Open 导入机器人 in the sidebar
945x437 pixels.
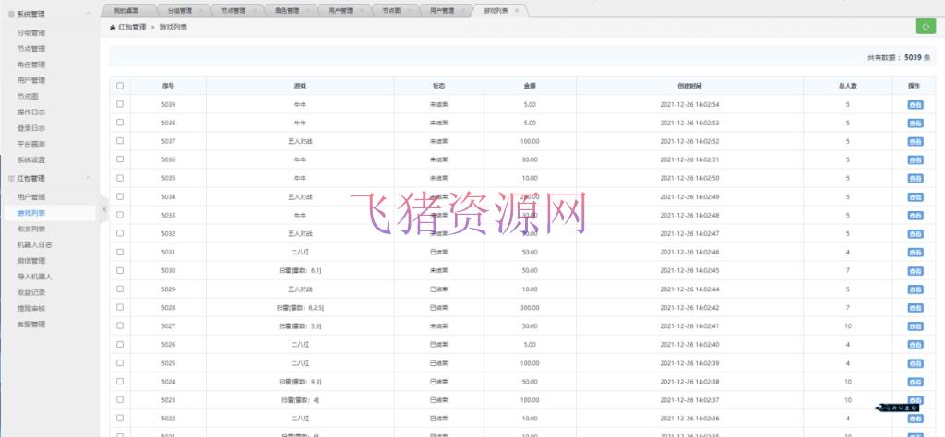click(34, 277)
